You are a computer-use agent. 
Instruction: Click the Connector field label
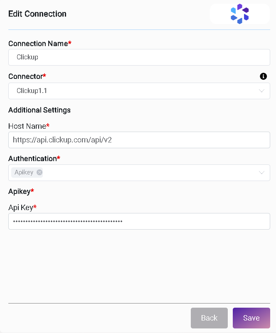point(26,76)
